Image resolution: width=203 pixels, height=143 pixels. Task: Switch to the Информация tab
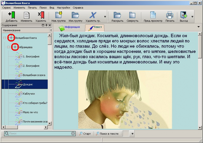(x=69, y=28)
